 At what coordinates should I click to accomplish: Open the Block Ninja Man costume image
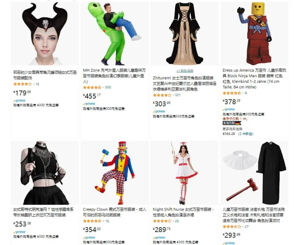254,34
